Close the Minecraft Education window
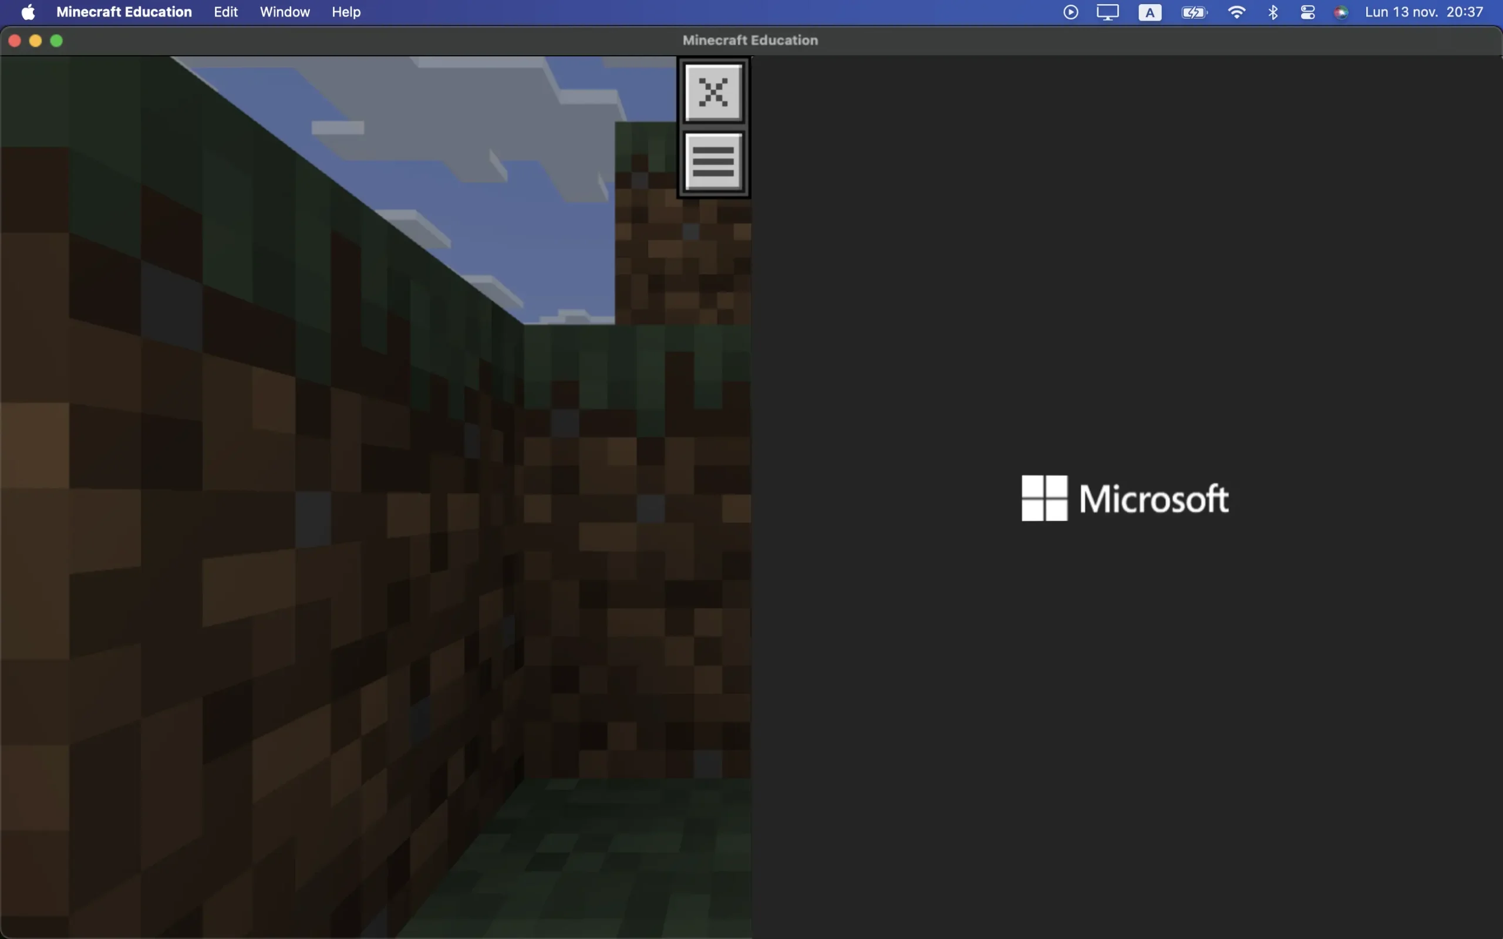Viewport: 1503px width, 939px height. 15,41
